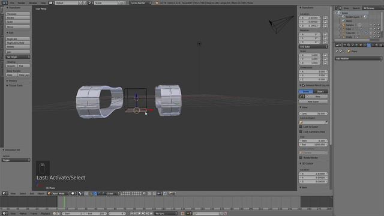
Task: Click the Delete object button
Action: pos(18,47)
